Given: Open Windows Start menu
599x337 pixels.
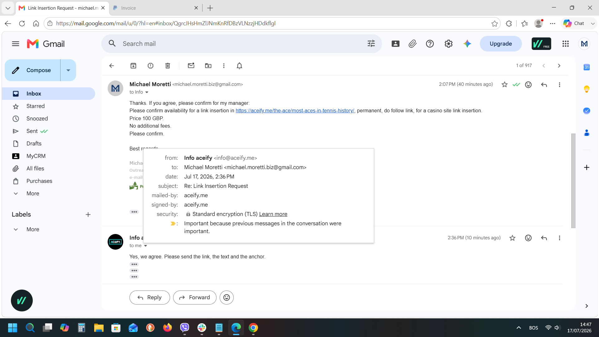Looking at the screenshot, I should pos(12,328).
